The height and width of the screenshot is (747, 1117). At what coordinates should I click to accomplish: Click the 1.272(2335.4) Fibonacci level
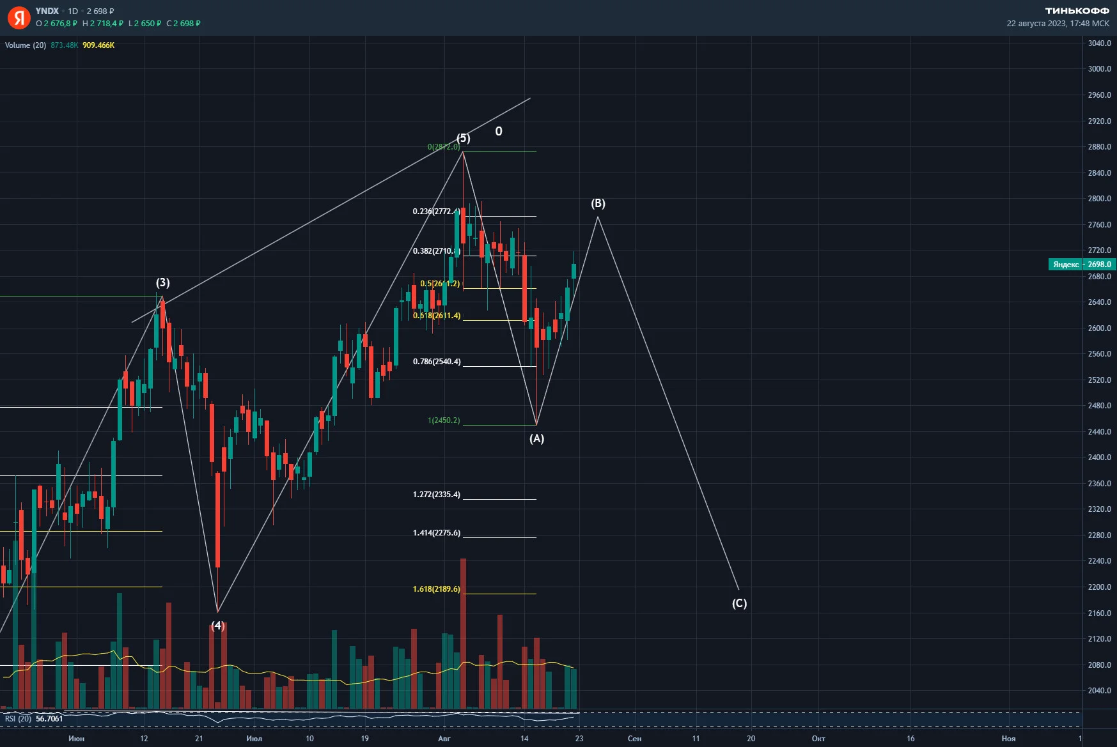click(x=437, y=495)
